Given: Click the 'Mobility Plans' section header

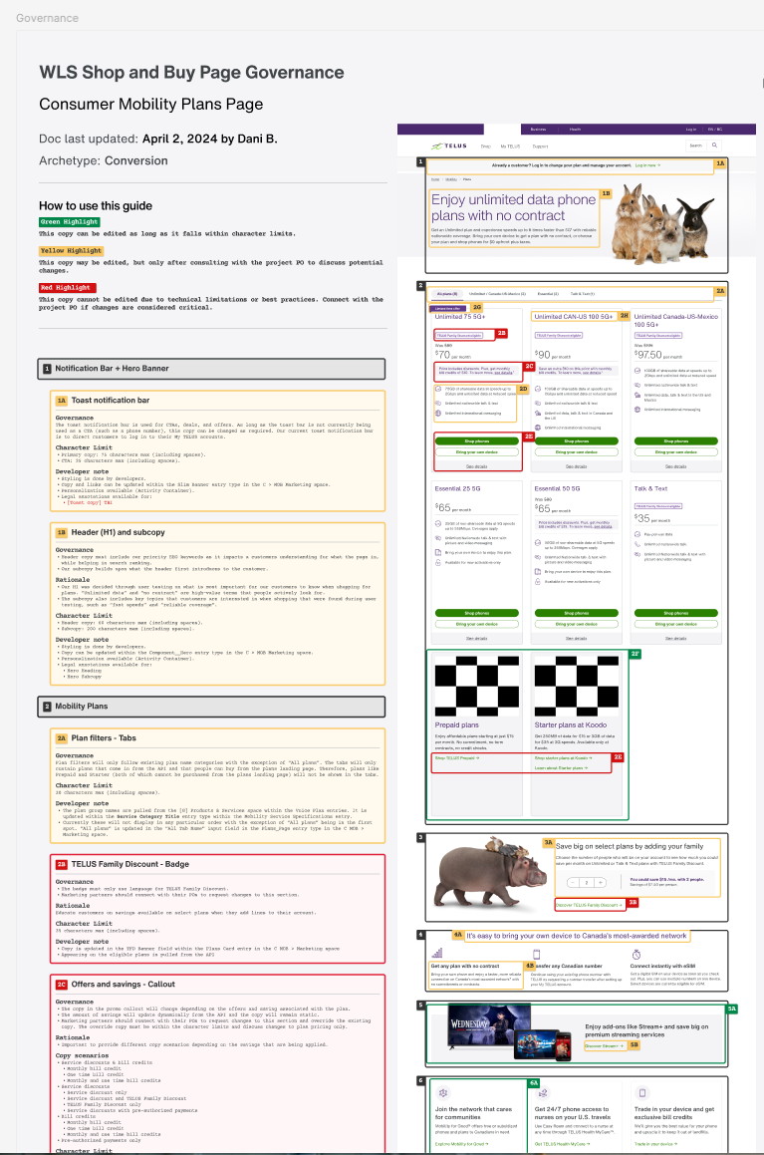Looking at the screenshot, I should (x=211, y=706).
